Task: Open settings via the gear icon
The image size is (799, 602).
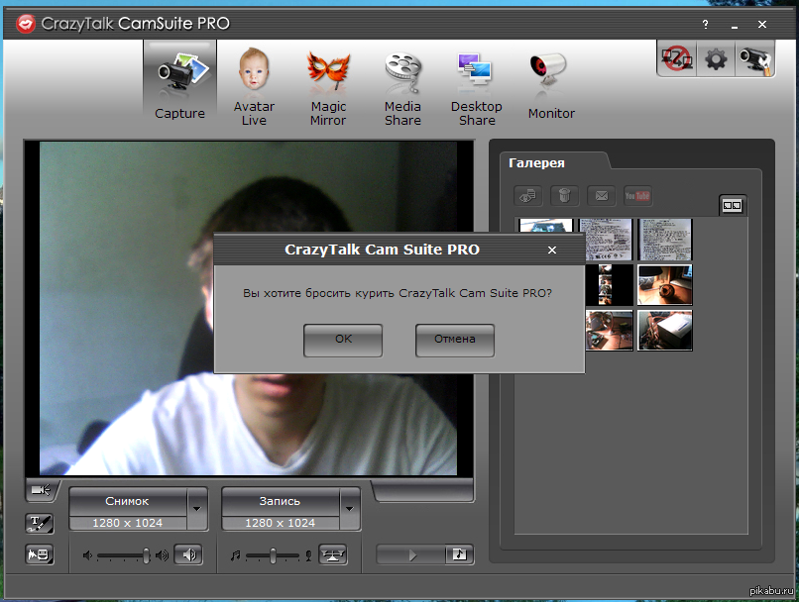Action: tap(715, 59)
